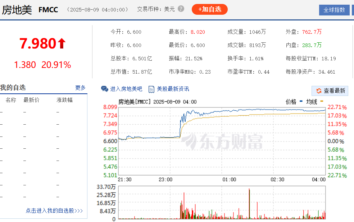Click 外盘 value 762.7万
The height and width of the screenshot is (222, 354).
312,32
